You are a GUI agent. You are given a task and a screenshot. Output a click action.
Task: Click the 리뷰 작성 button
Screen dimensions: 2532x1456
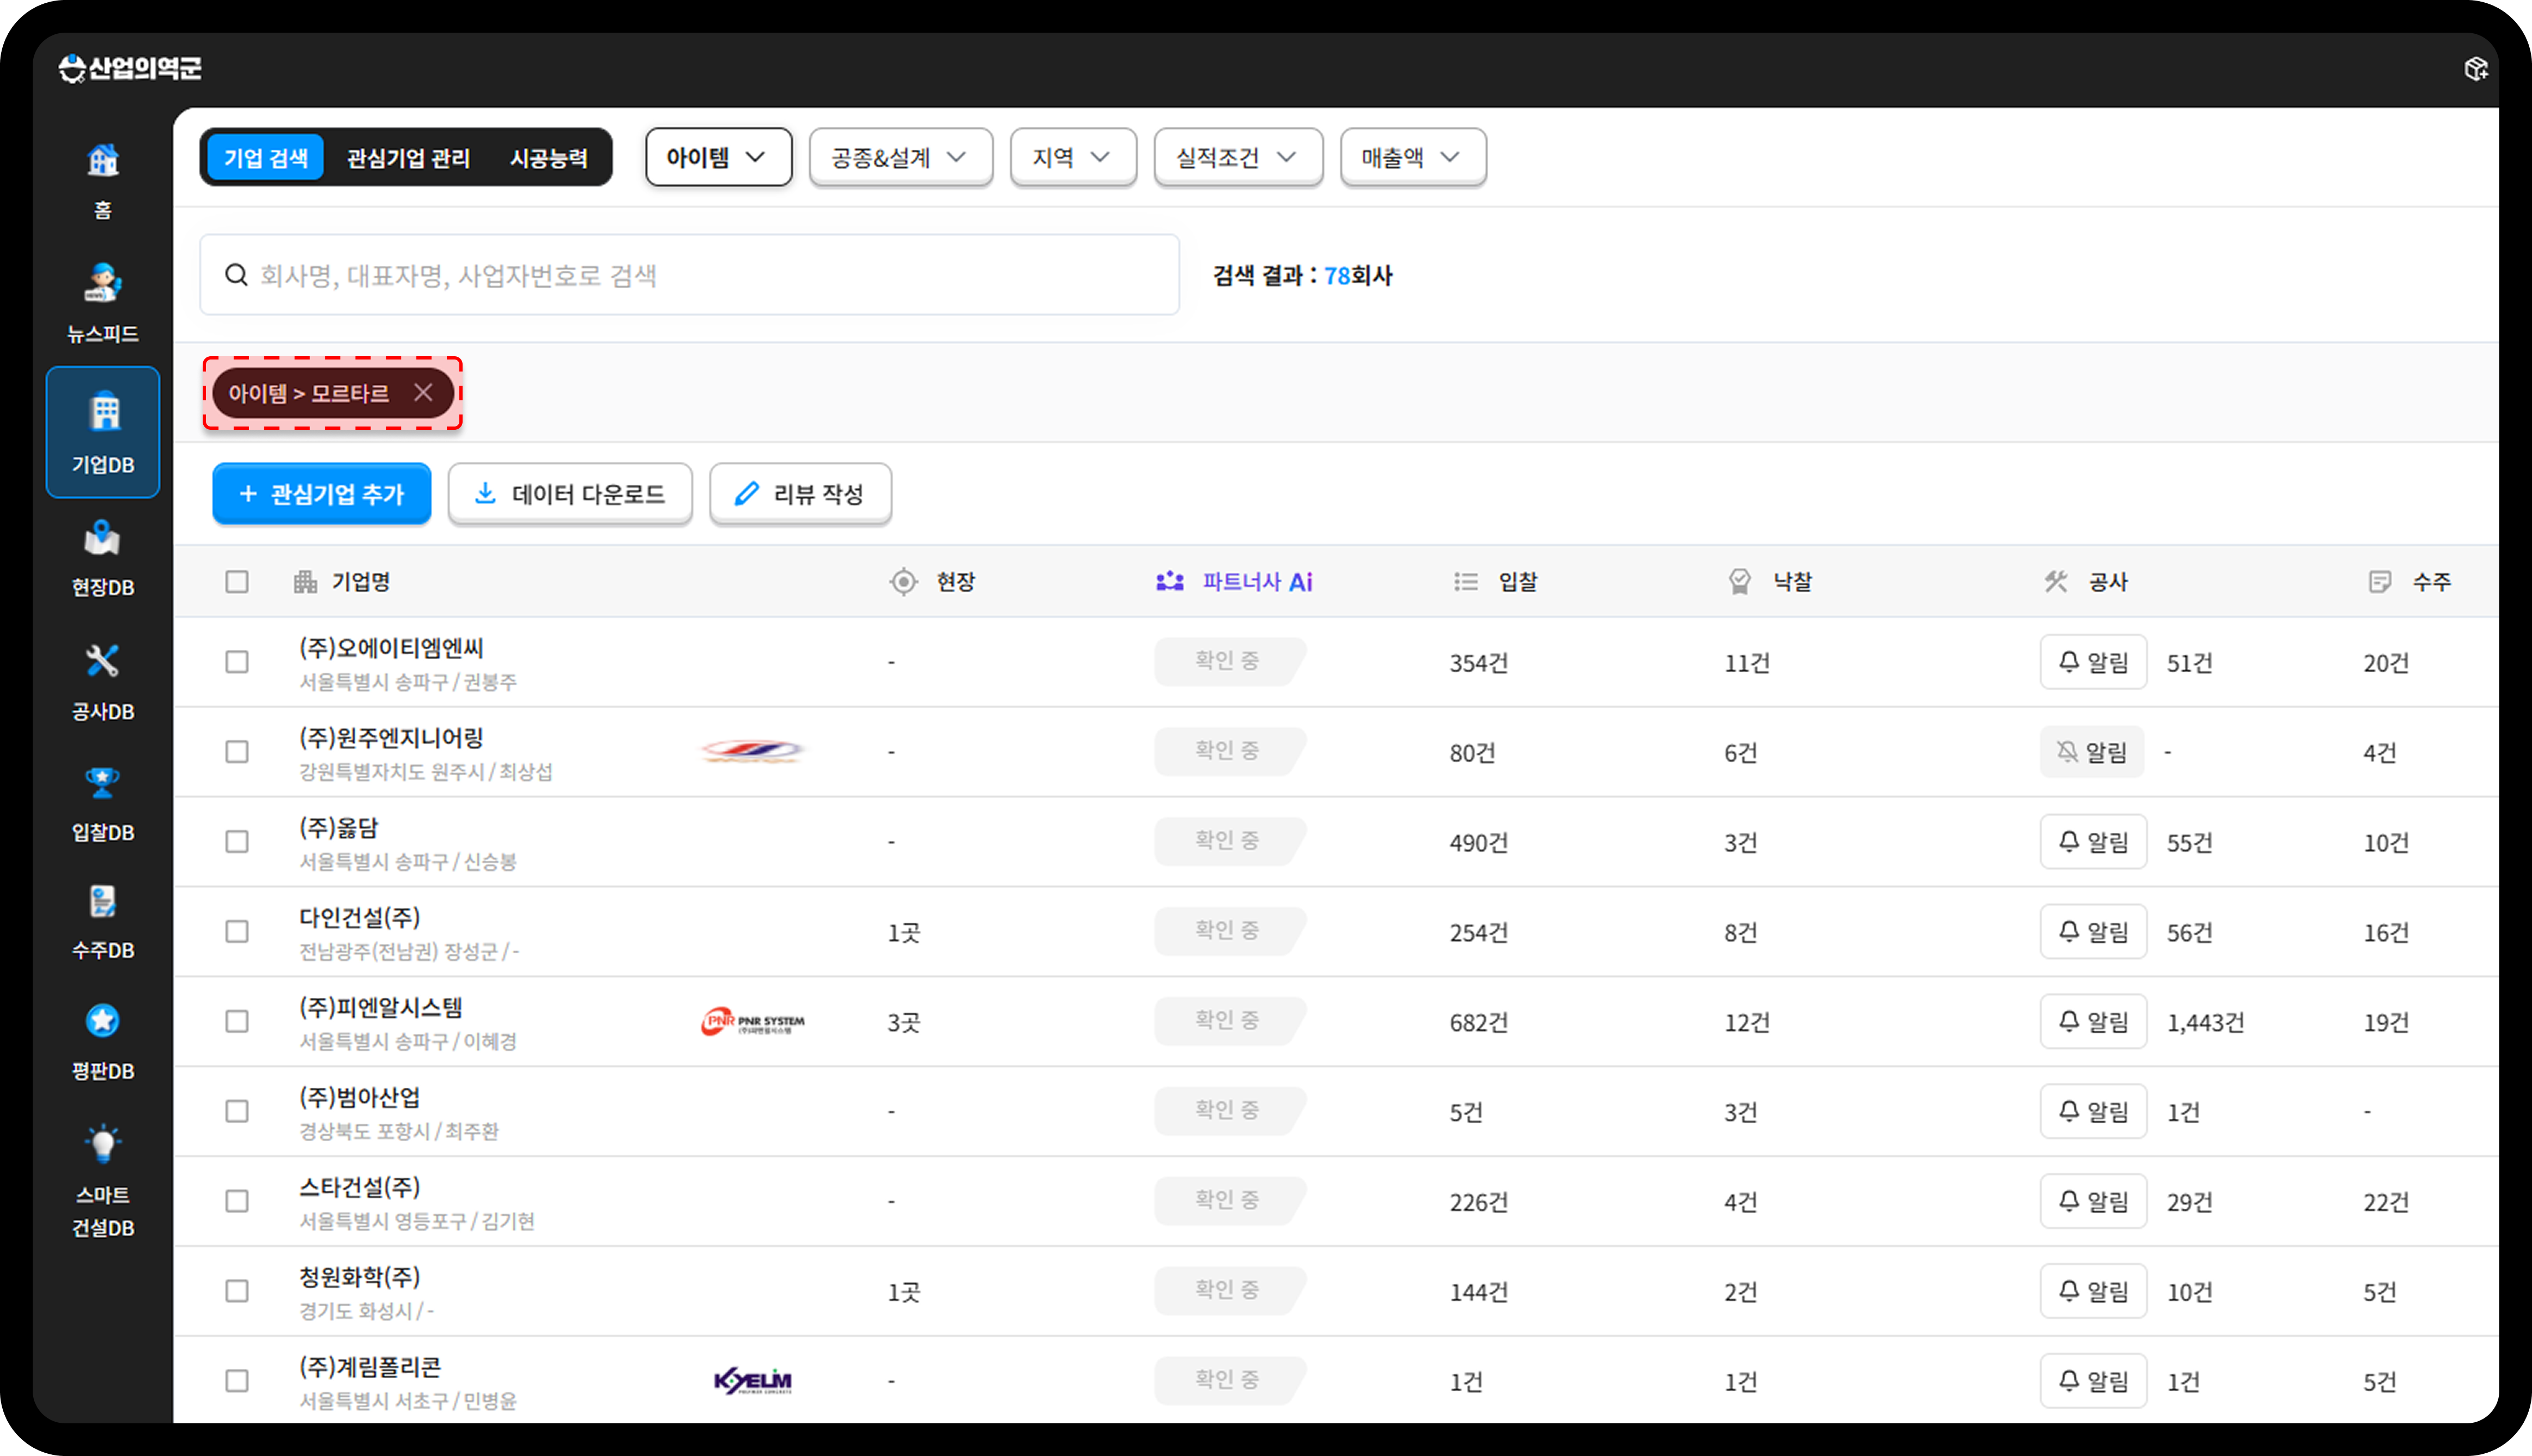tap(800, 494)
